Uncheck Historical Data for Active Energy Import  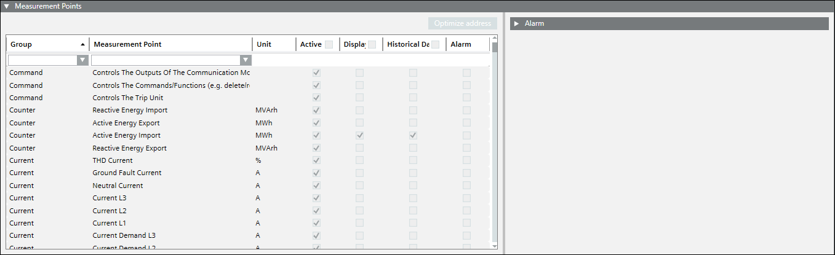(x=413, y=135)
